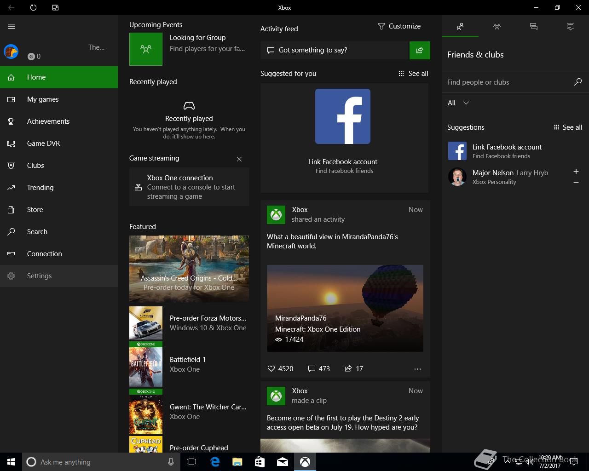Click the 'Got something to say?' field

pos(335,50)
